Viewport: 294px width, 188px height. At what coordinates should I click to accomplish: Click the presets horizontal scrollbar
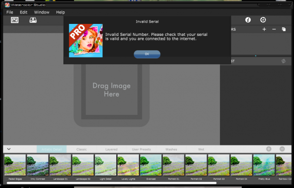(x=111, y=183)
